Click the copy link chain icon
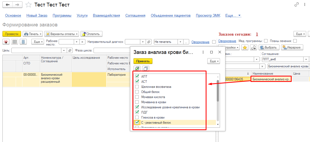The width and height of the screenshot is (310, 142). (x=296, y=5)
